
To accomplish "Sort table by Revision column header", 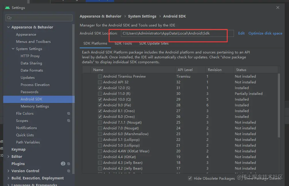I will (x=220, y=70).
